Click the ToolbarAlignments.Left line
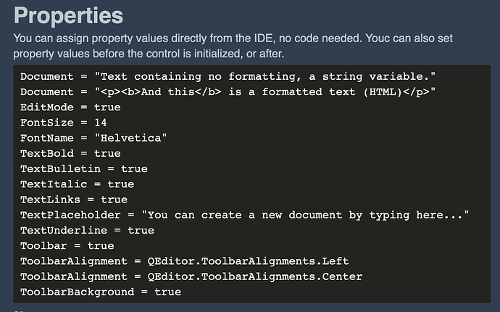 184,261
